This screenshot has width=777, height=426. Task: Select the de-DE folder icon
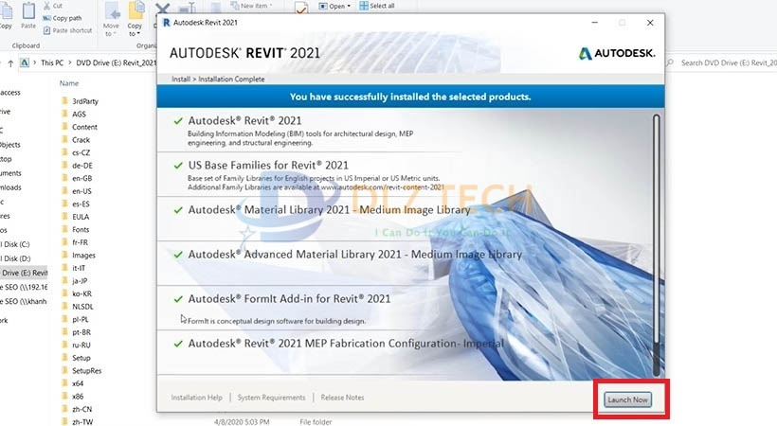(x=64, y=165)
